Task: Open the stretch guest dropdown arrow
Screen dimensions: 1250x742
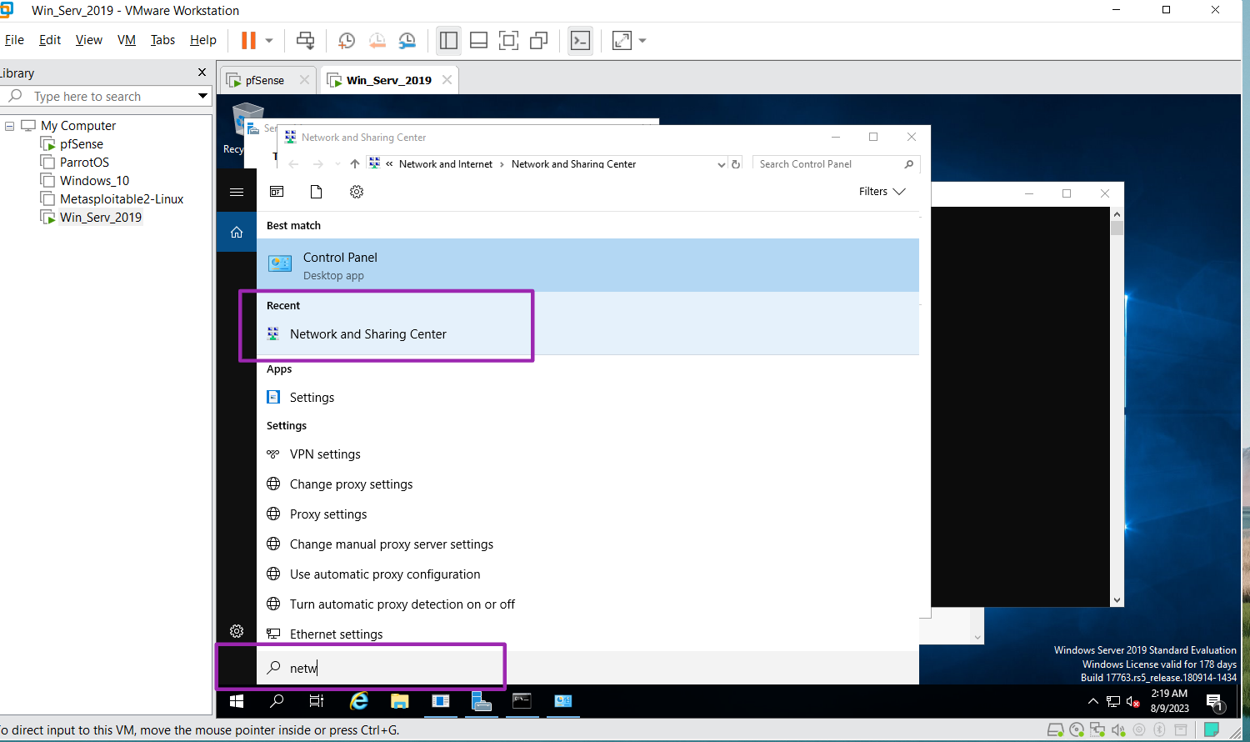Action: [x=642, y=40]
